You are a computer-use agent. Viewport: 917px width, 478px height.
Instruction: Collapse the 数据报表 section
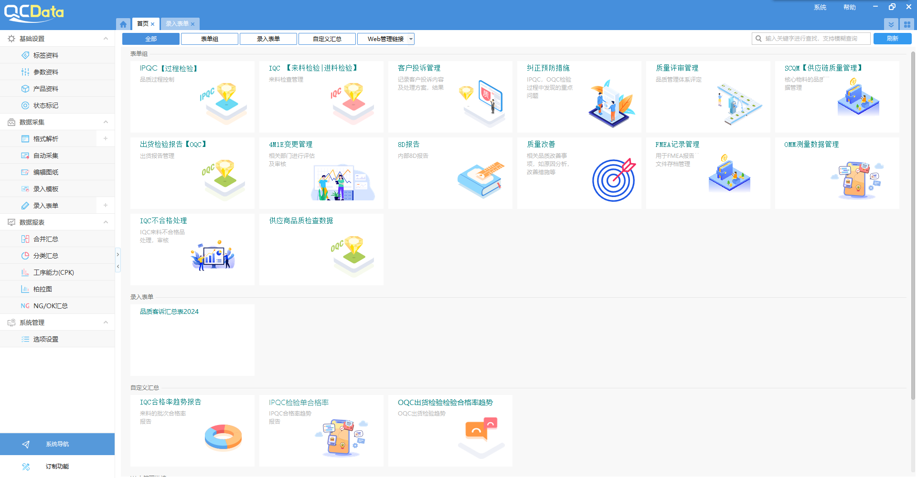click(x=106, y=222)
